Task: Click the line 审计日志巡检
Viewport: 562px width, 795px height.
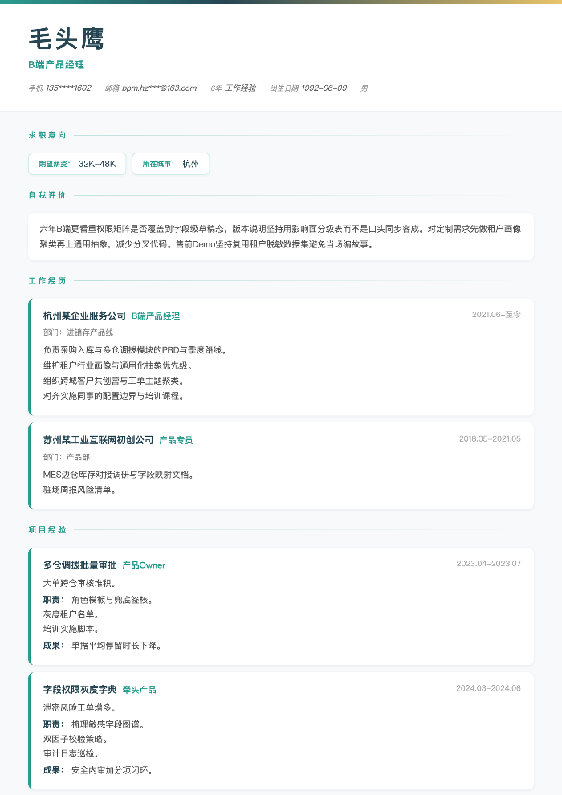Action: [71, 754]
